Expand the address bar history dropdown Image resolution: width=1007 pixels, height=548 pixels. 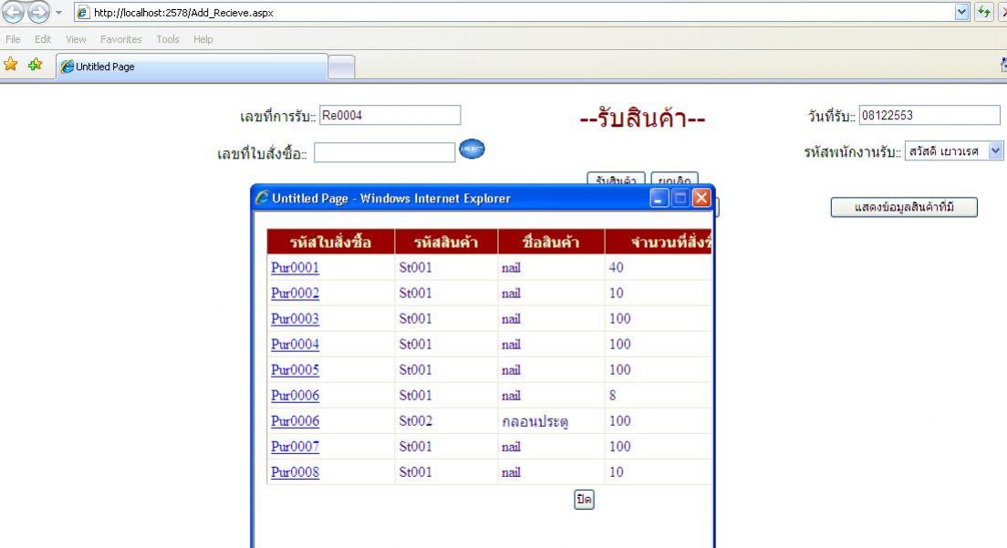pos(961,12)
